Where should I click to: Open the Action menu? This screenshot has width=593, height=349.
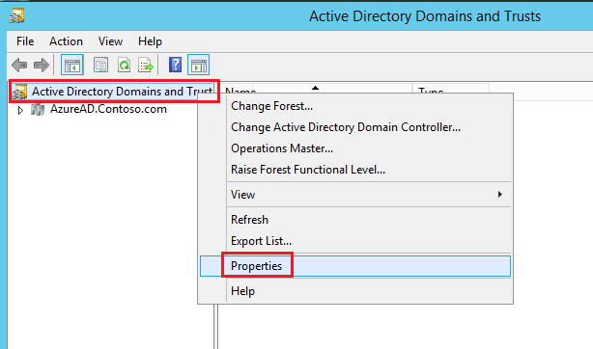[x=66, y=41]
